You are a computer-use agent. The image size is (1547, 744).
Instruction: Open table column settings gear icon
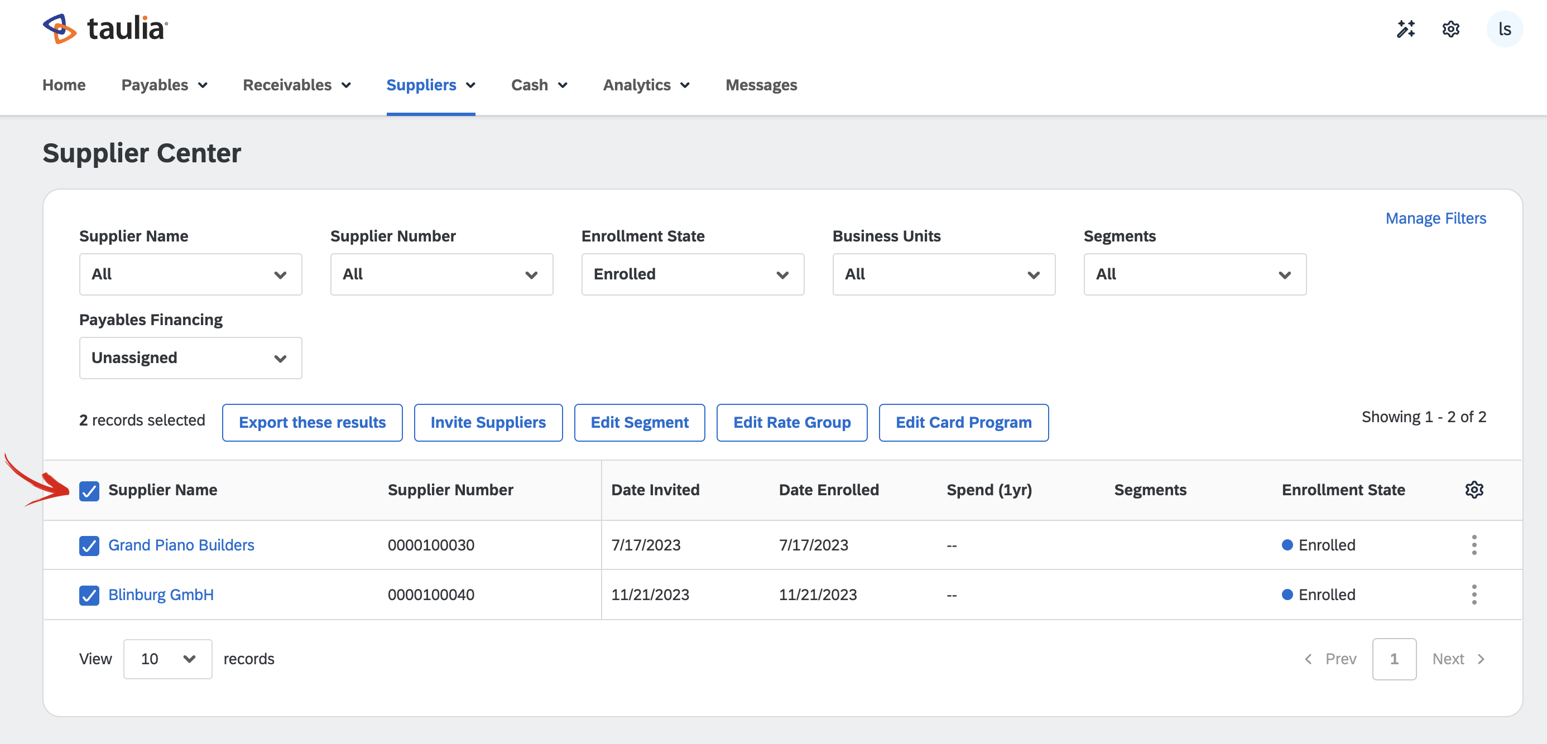1474,490
